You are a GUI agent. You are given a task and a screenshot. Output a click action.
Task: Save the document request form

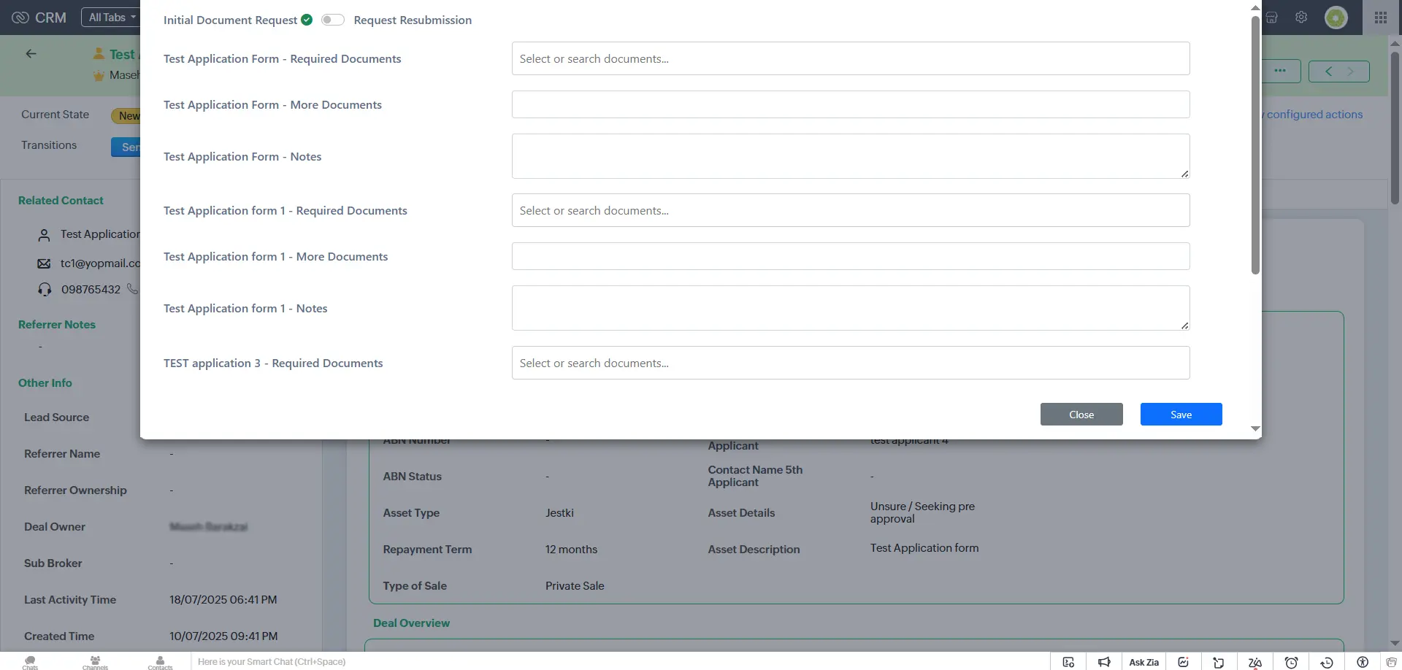[x=1181, y=414]
